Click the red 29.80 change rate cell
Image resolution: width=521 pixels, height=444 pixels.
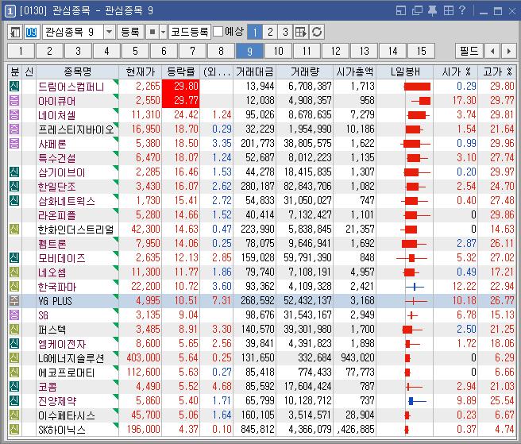pos(181,87)
